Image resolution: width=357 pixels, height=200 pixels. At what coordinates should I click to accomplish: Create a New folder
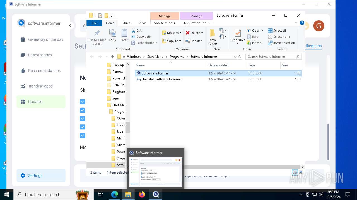213,37
